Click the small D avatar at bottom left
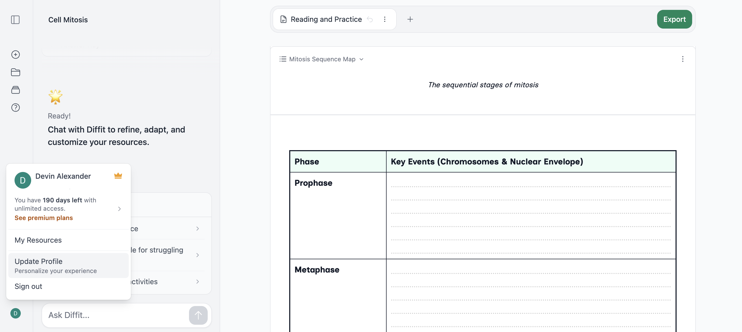The height and width of the screenshot is (332, 742). (16, 313)
